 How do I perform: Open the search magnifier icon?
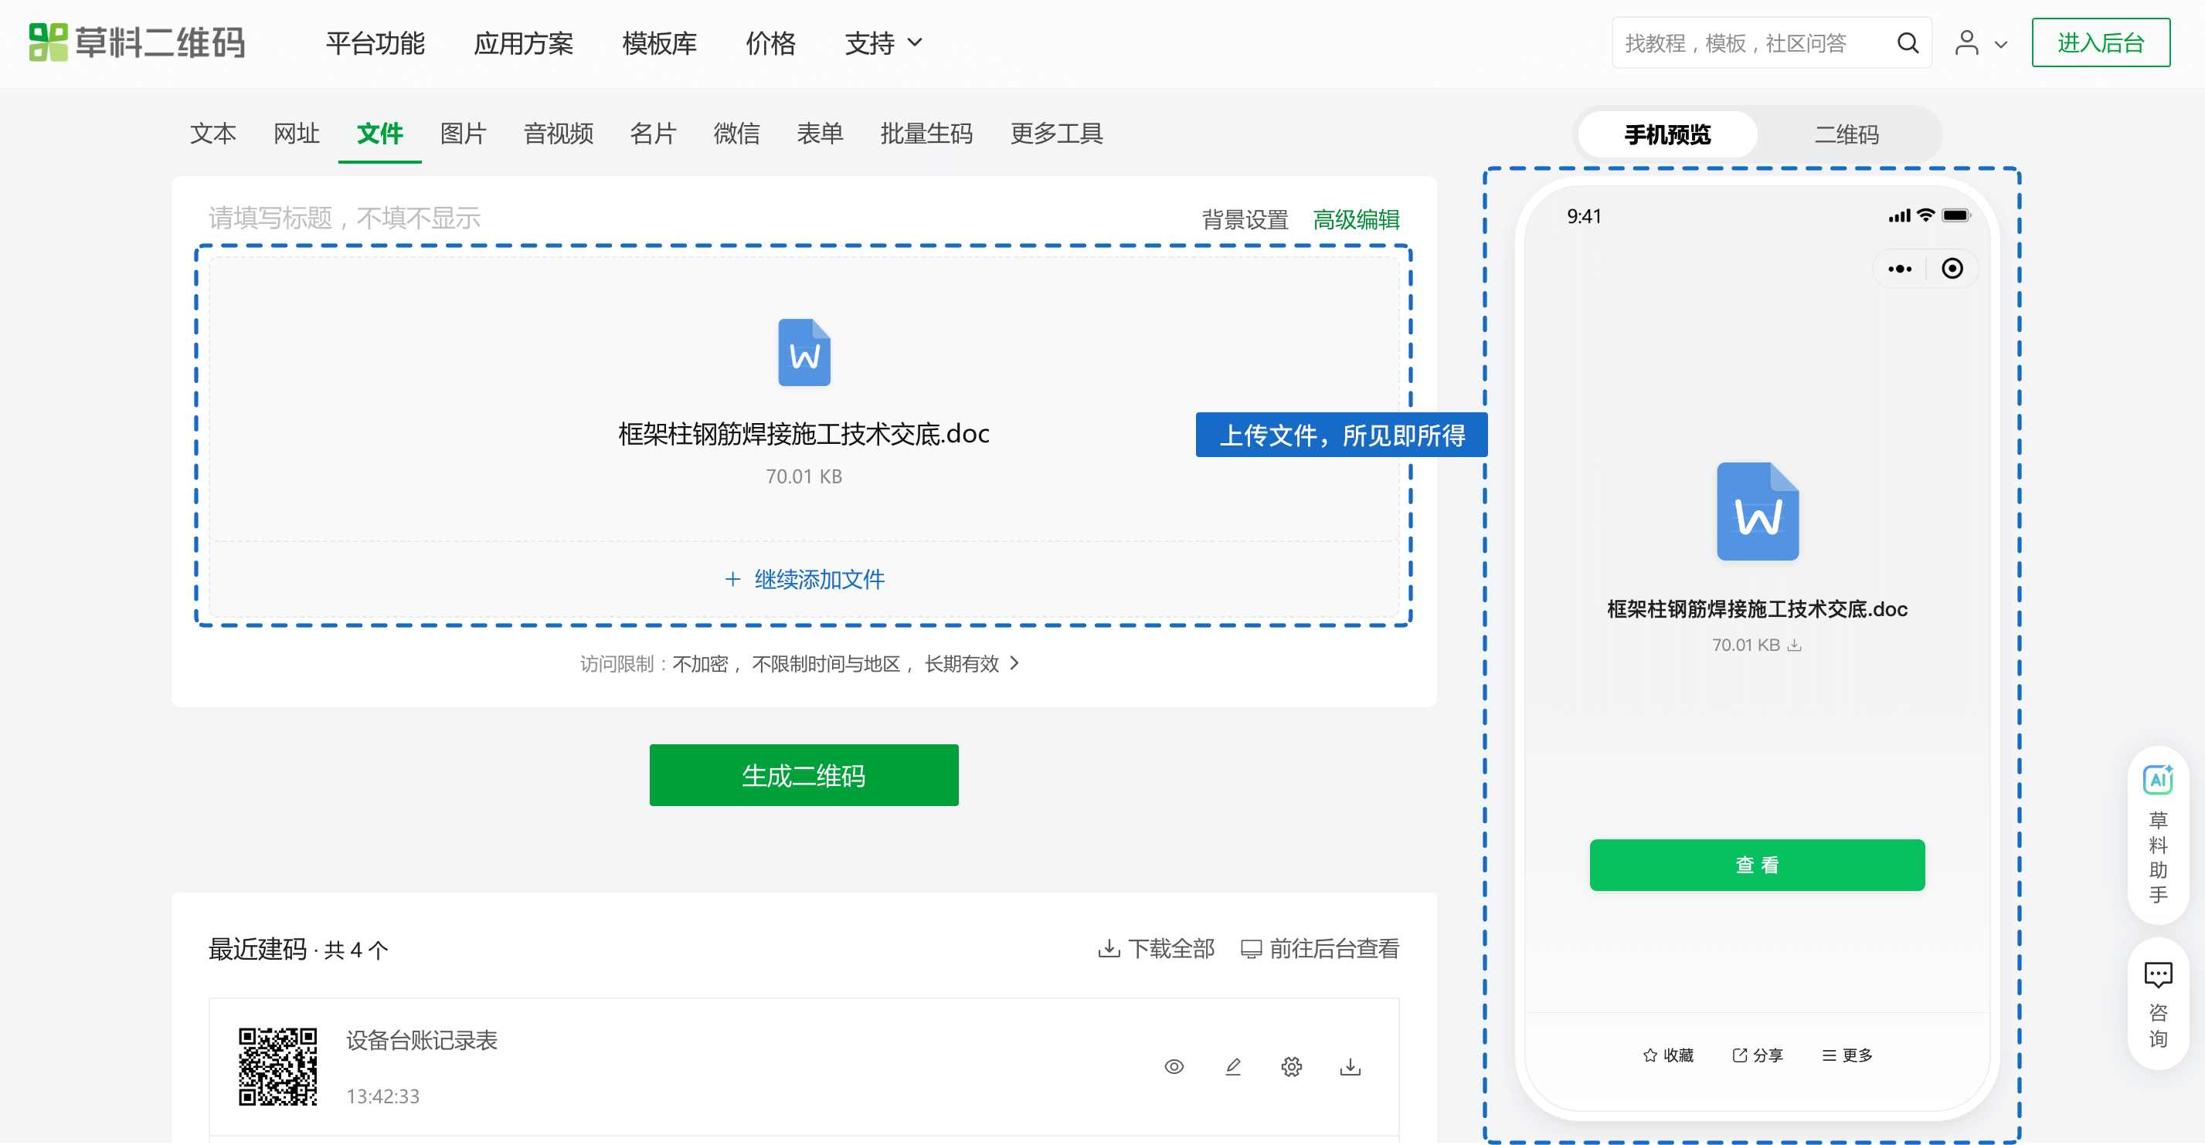(x=1908, y=42)
